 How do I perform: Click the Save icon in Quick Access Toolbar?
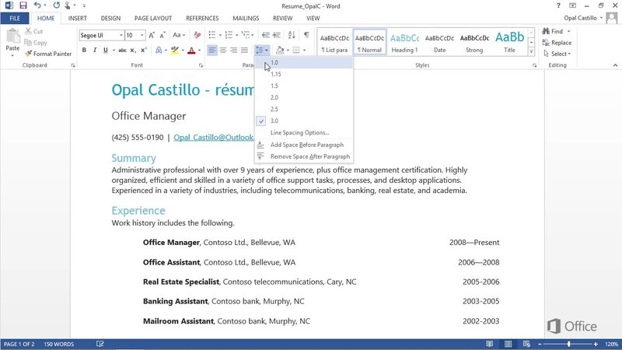pyautogui.click(x=22, y=5)
